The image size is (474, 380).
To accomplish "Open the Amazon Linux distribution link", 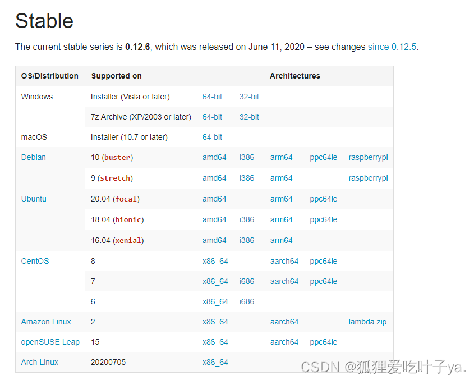I will [46, 322].
